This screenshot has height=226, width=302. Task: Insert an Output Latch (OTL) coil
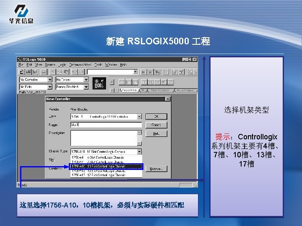click(x=164, y=82)
